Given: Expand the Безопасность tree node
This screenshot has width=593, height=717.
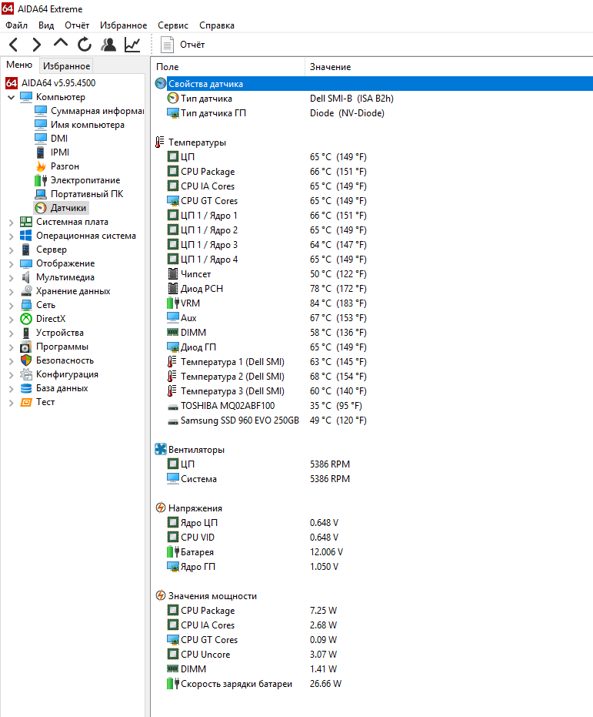Looking at the screenshot, I should pyautogui.click(x=11, y=361).
